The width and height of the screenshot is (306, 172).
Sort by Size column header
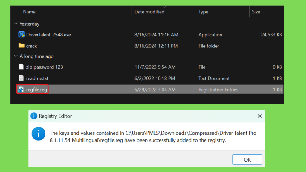pos(256,12)
